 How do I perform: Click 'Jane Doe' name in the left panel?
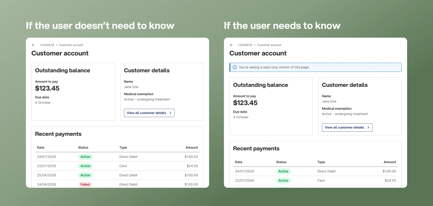click(131, 87)
